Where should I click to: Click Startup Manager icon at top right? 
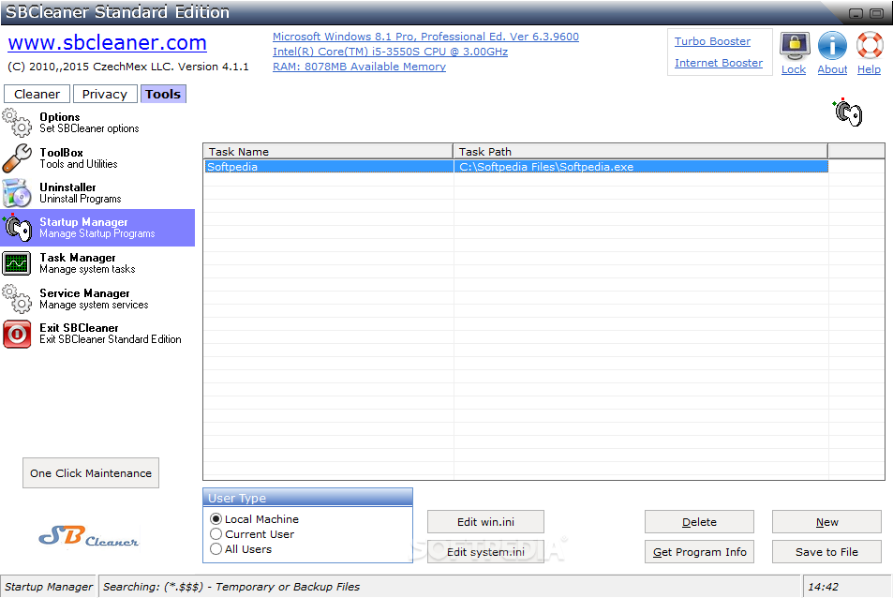[x=848, y=112]
